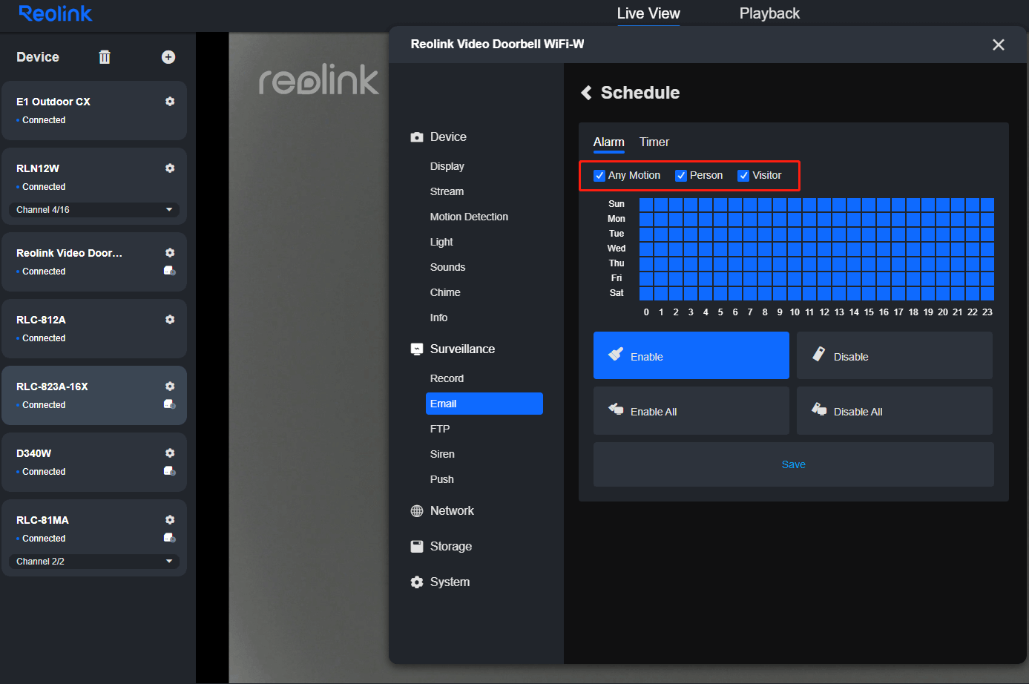Click message icon on RLC-81MA card
The height and width of the screenshot is (684, 1029).
point(170,538)
